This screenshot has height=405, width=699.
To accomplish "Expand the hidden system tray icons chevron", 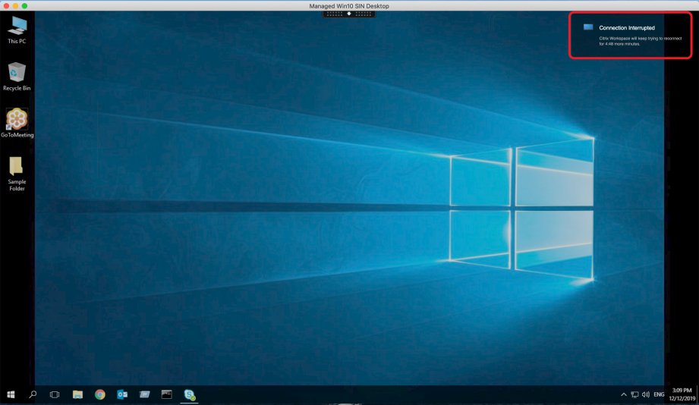I will [x=624, y=395].
